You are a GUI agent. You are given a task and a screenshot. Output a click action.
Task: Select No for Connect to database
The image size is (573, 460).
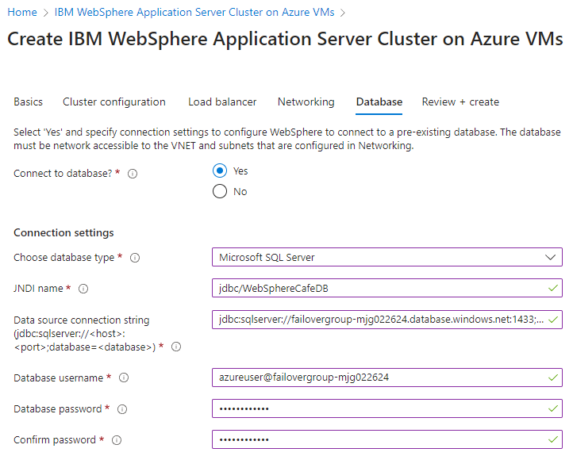[x=220, y=191]
